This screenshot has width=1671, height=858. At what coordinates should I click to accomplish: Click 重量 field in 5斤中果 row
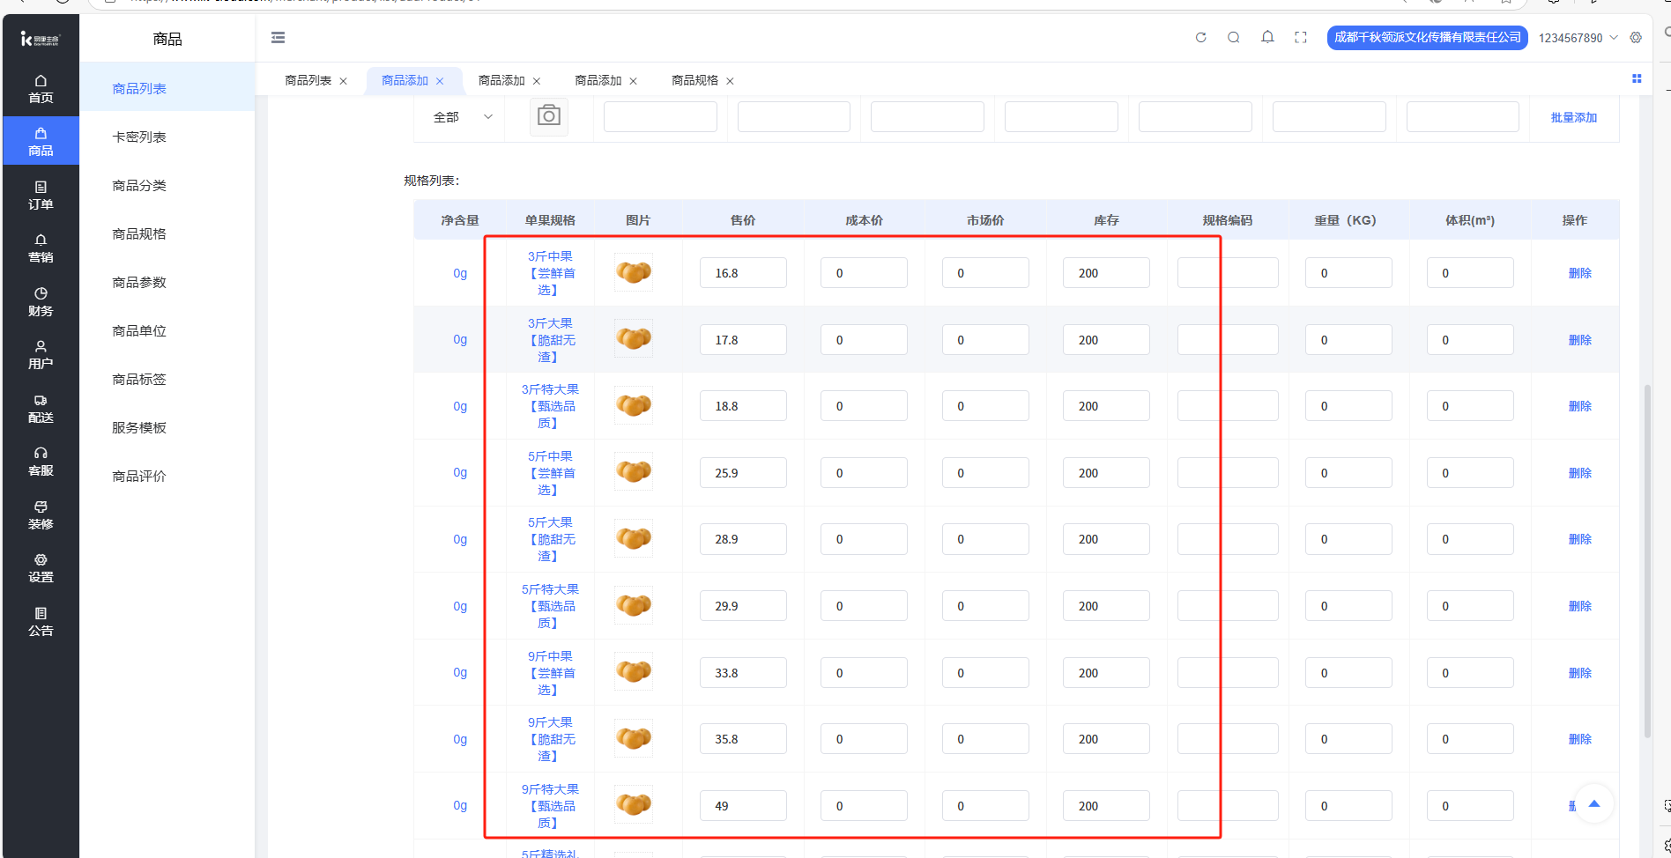pos(1348,473)
